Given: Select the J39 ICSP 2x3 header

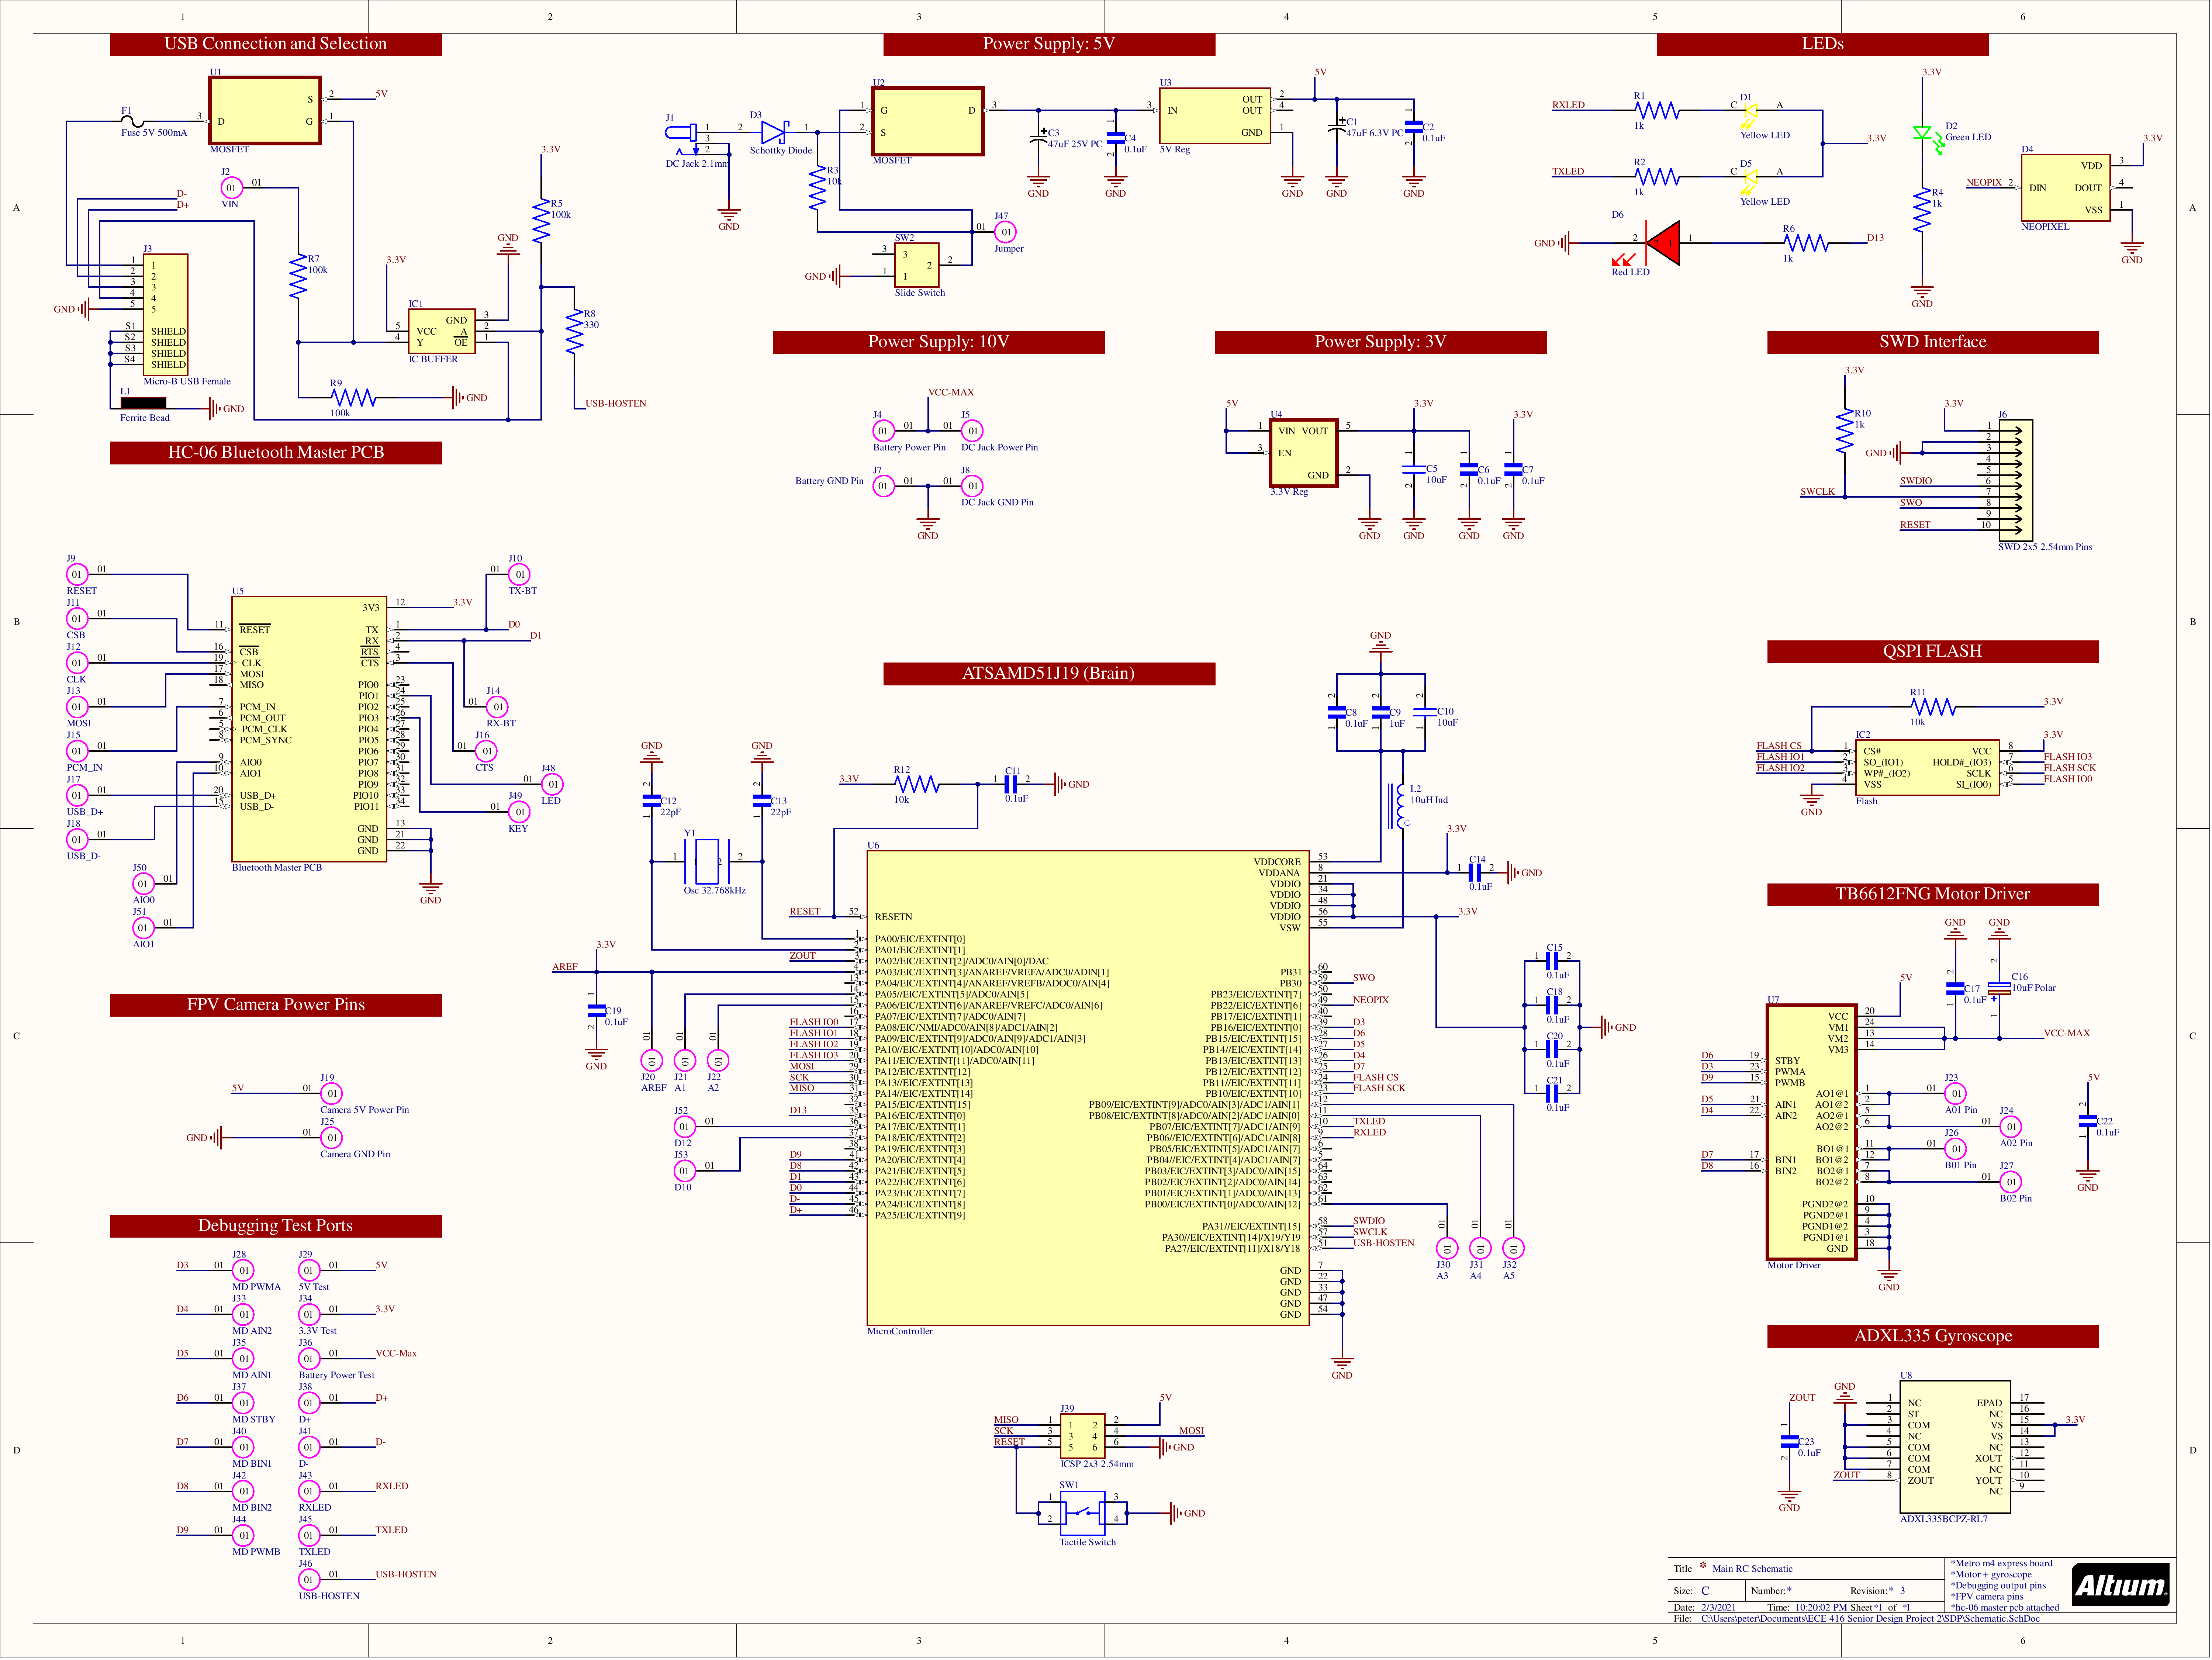Looking at the screenshot, I should 1083,1437.
